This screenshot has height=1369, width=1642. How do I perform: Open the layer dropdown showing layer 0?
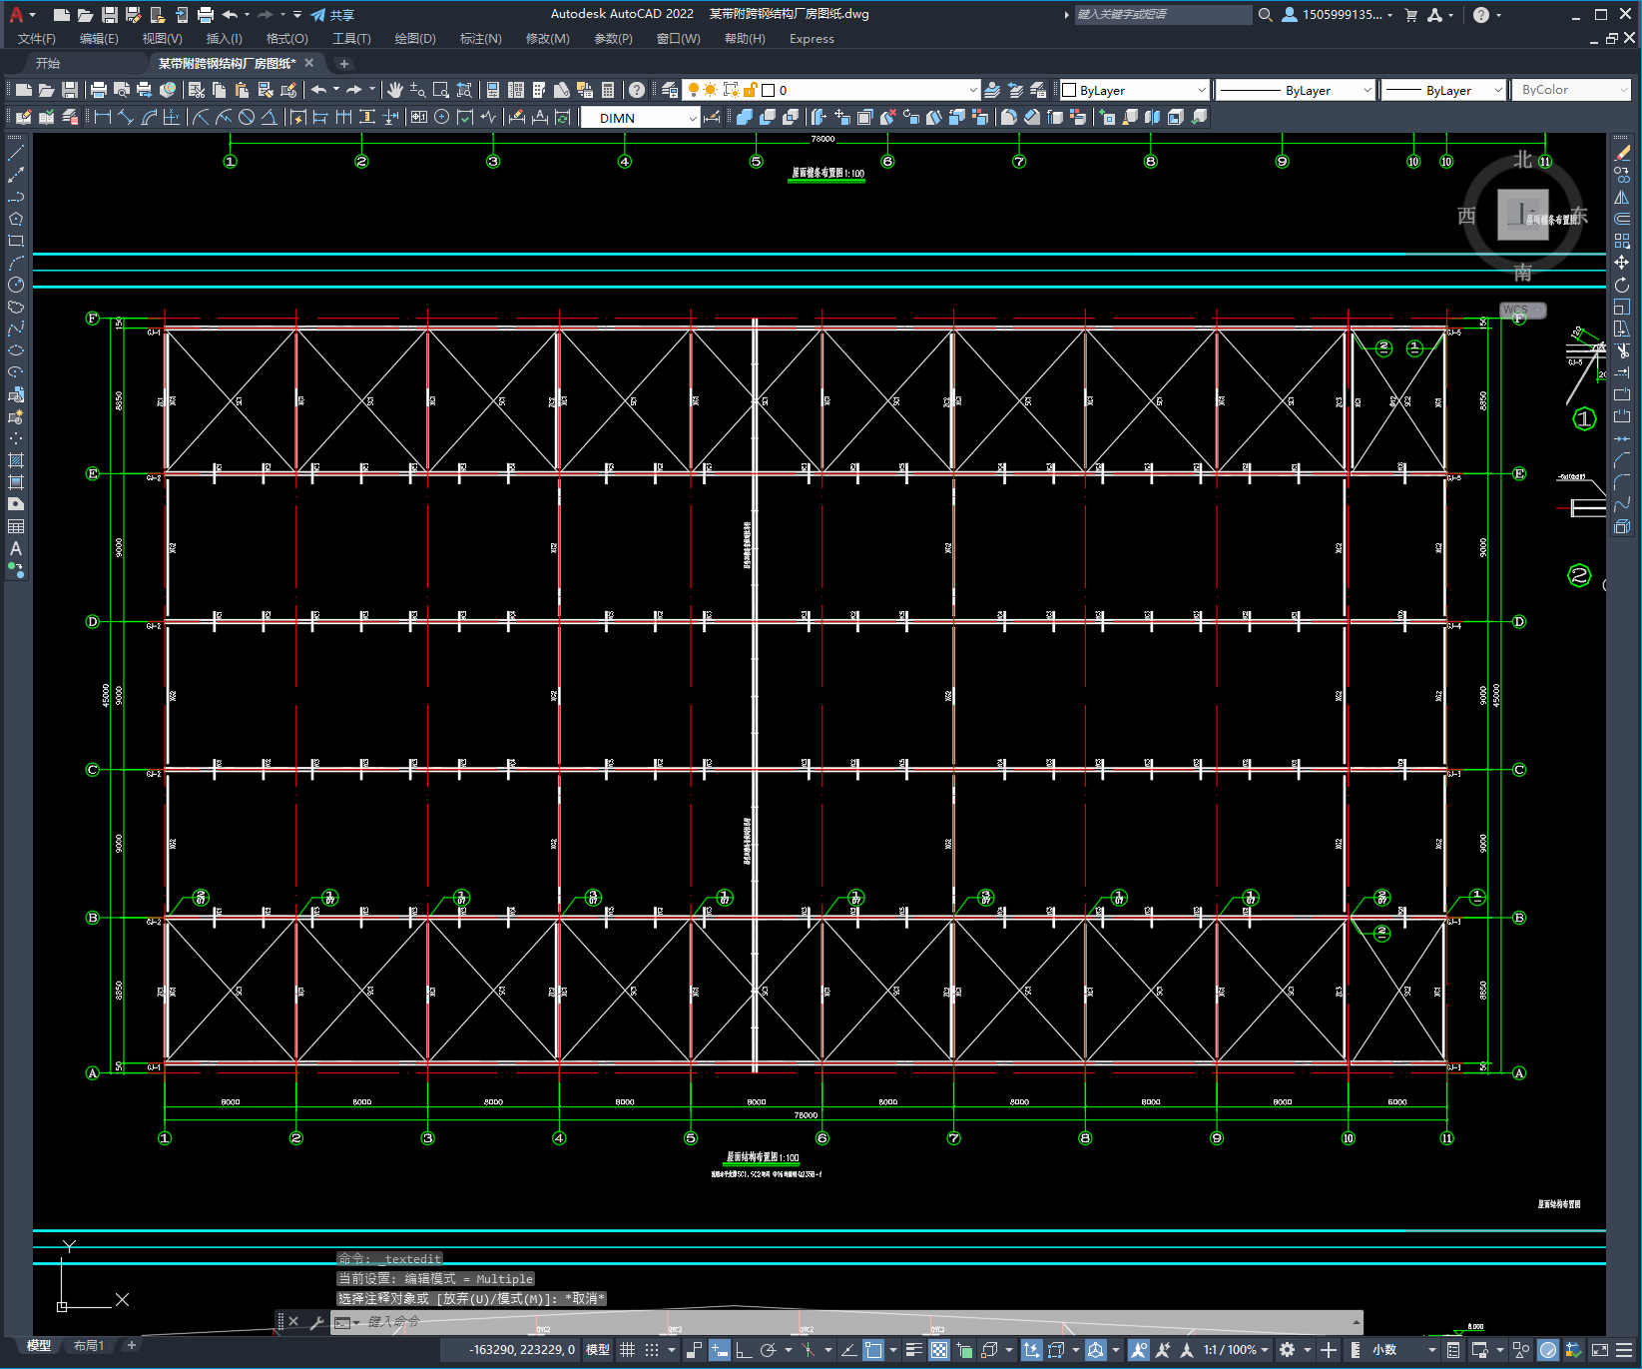coord(831,90)
